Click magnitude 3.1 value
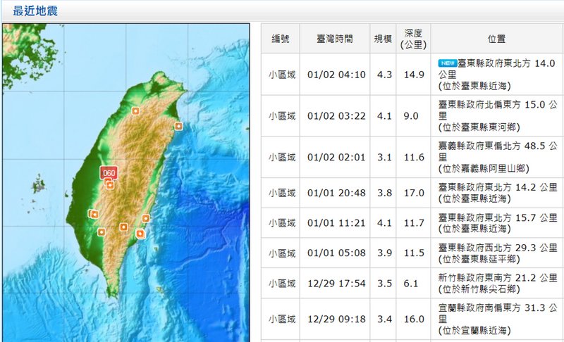This screenshot has height=342, width=564. coord(384,157)
